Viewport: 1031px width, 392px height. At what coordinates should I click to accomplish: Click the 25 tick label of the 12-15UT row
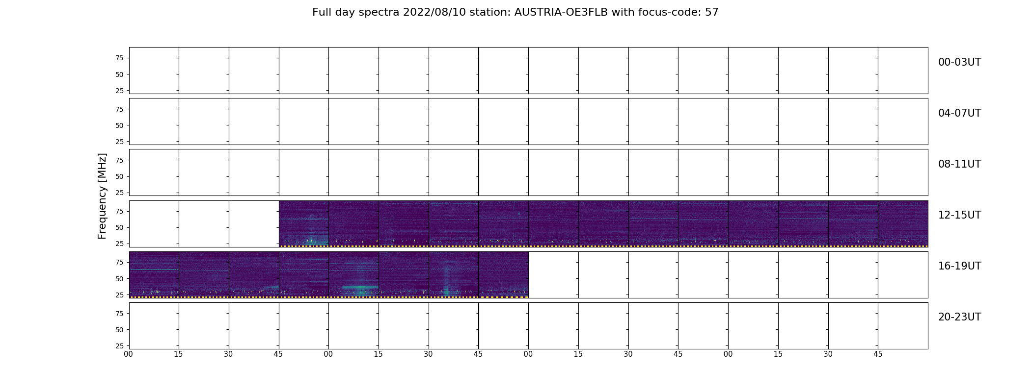[x=119, y=244]
